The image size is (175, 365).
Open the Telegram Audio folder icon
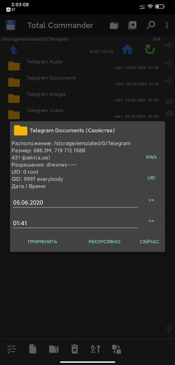14,66
